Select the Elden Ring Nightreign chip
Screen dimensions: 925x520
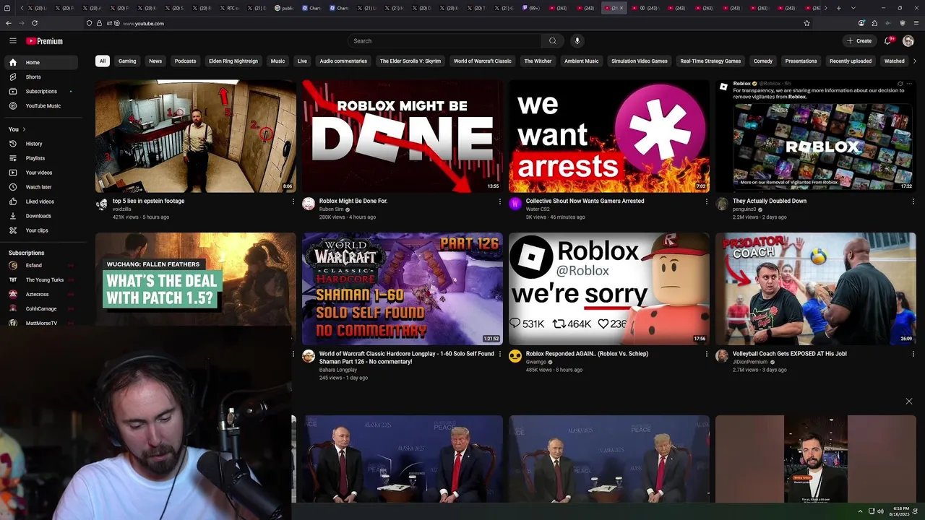(x=233, y=61)
